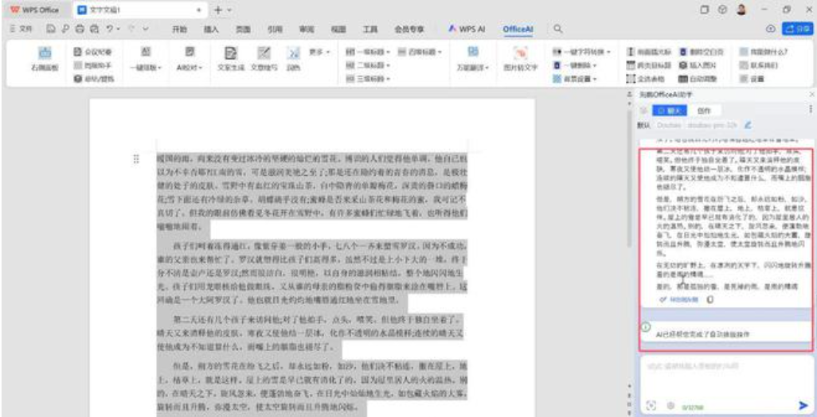Screen dimensions: 817x417
Task: Select the OfficeAI ribbon tab
Action: pos(518,29)
